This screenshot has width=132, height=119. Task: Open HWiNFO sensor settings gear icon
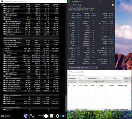point(57,116)
